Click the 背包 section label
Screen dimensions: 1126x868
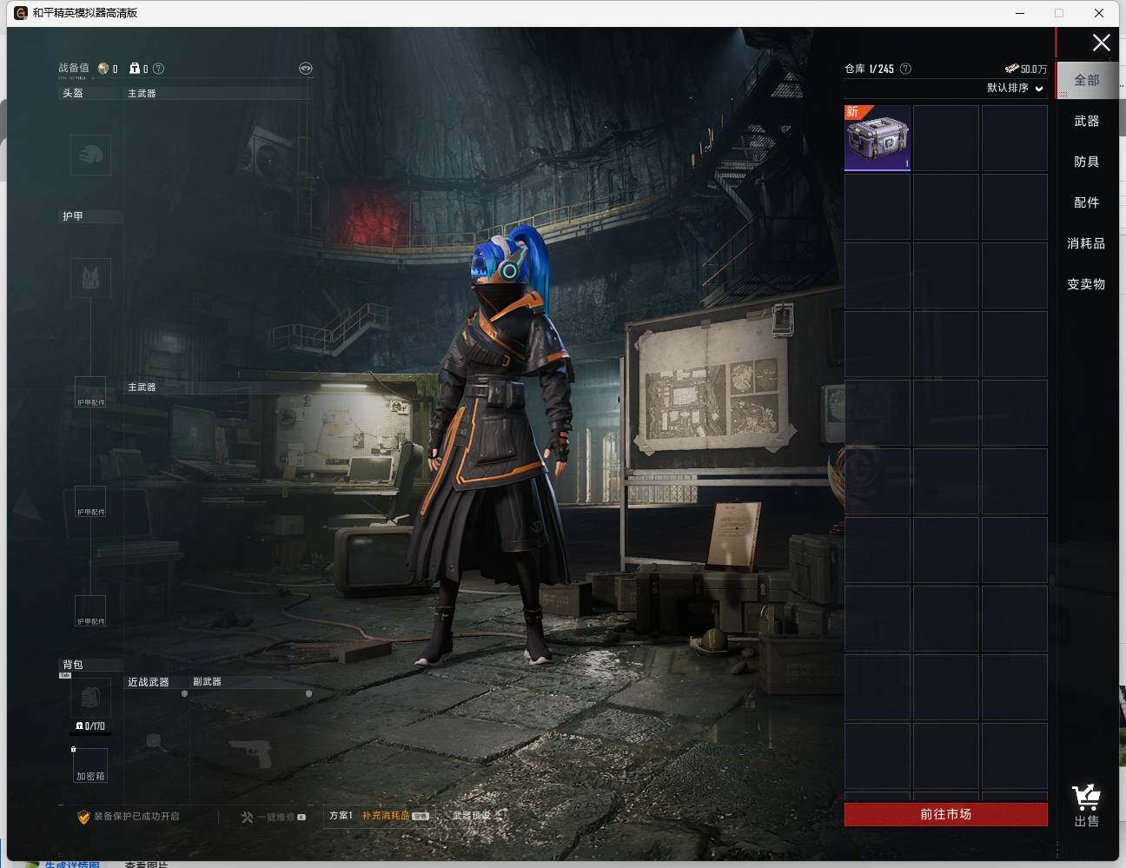coord(73,665)
